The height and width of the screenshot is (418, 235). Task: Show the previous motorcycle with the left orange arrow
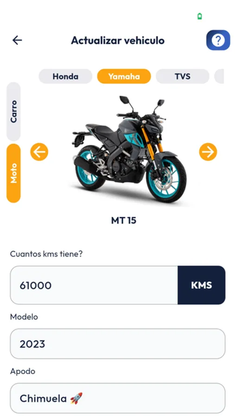pyautogui.click(x=39, y=152)
